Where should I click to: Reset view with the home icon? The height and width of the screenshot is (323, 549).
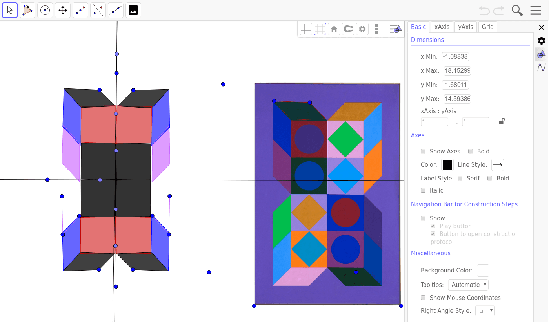(x=334, y=29)
